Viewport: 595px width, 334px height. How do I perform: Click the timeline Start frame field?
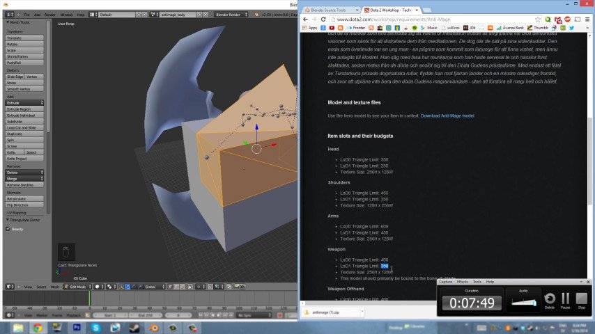coord(110,315)
